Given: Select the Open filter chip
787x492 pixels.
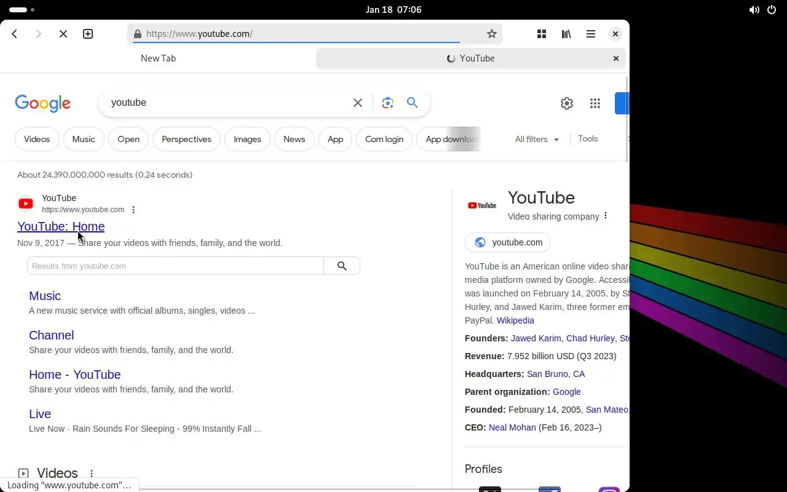Looking at the screenshot, I should (129, 139).
